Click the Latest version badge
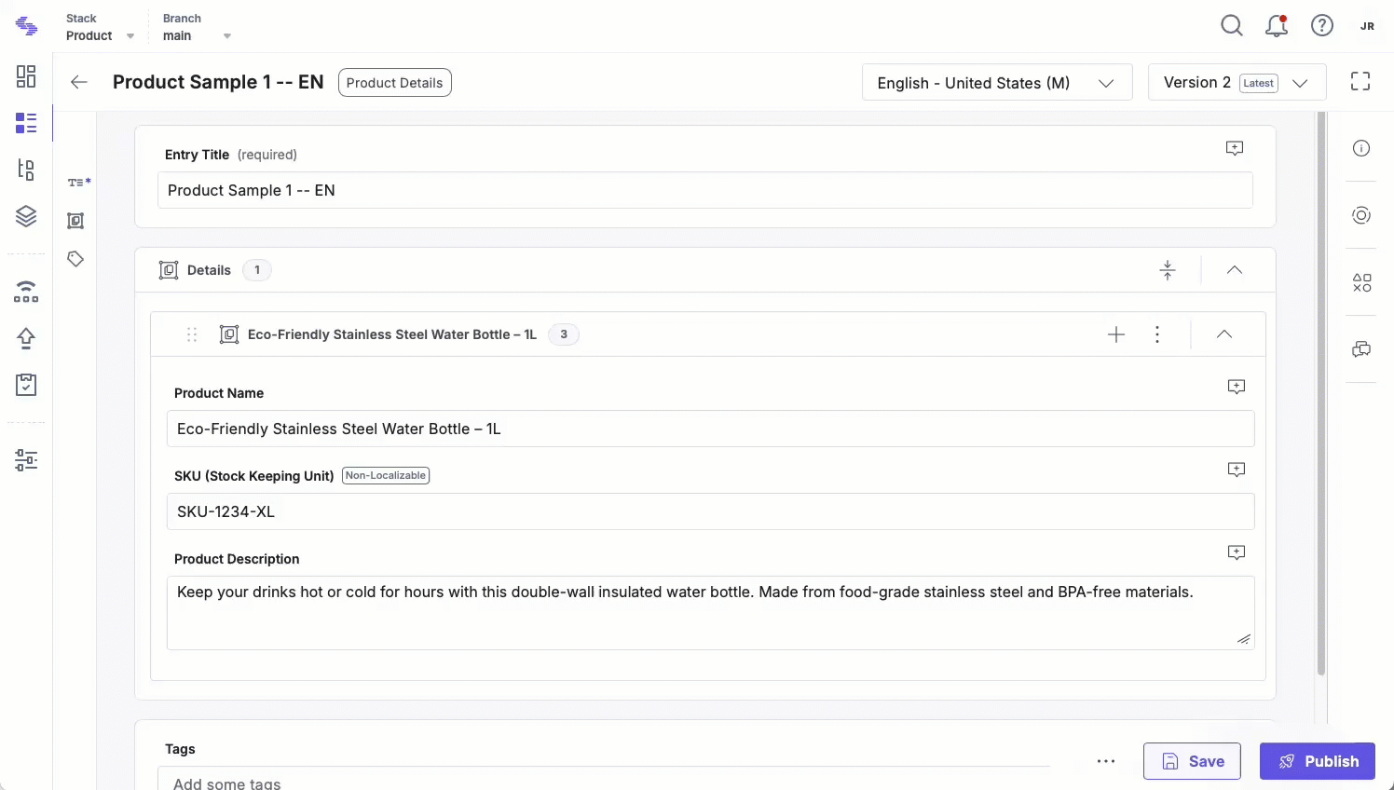Image resolution: width=1394 pixels, height=790 pixels. [x=1259, y=83]
